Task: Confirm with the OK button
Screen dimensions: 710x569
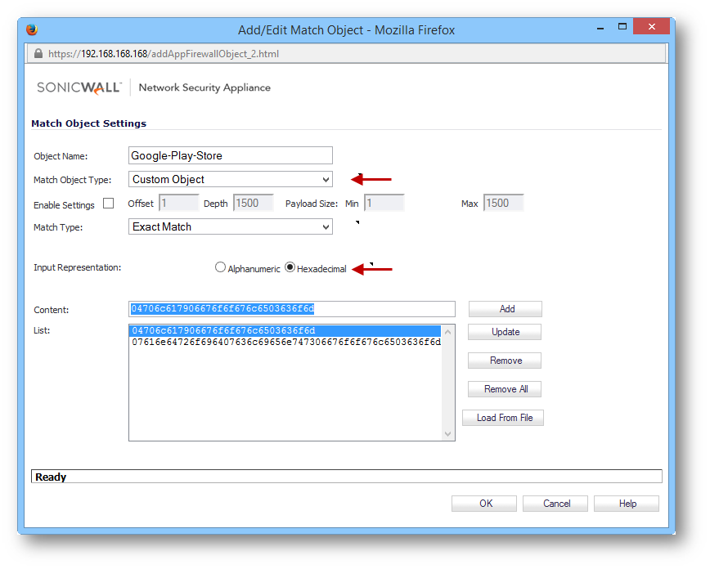Action: pos(485,504)
